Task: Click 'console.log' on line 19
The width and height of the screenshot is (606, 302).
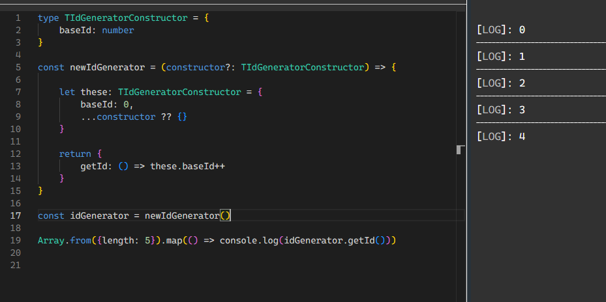Action: (x=249, y=240)
